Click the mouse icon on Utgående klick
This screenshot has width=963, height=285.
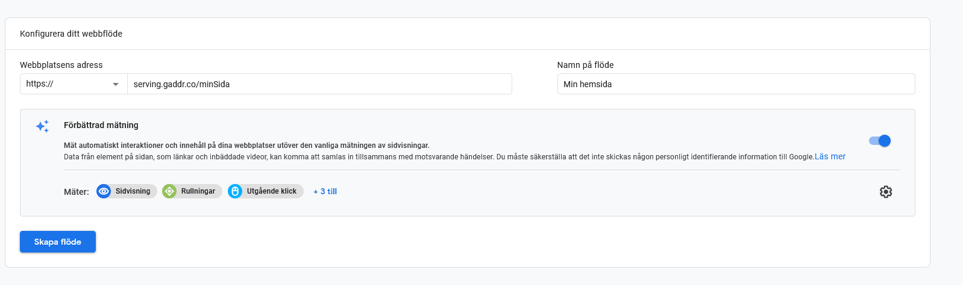[x=235, y=191]
